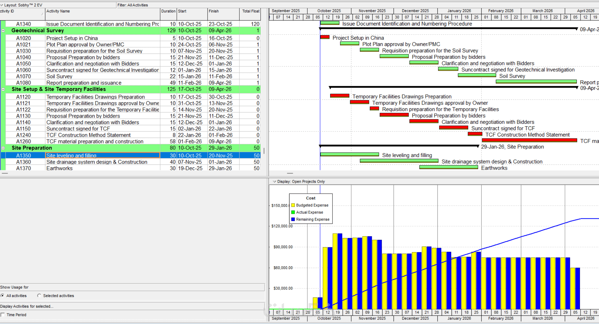This screenshot has height=324, width=599.
Task: Click the red TCF Construction Method Statement bar
Action: pyautogui.click(x=475, y=134)
